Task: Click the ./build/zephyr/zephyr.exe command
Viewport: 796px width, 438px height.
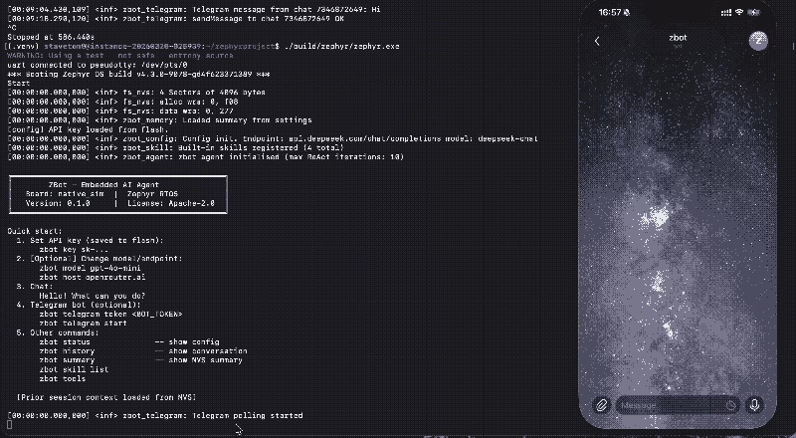Action: [x=341, y=46]
